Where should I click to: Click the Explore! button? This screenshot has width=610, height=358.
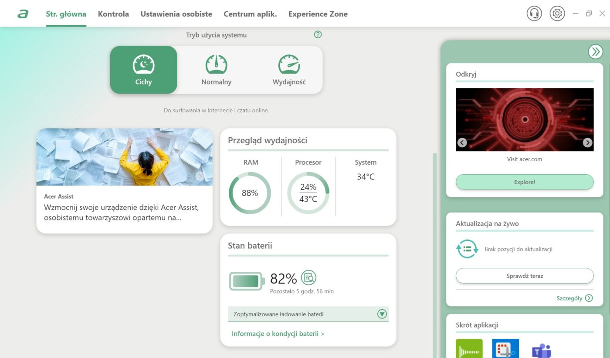(x=525, y=182)
